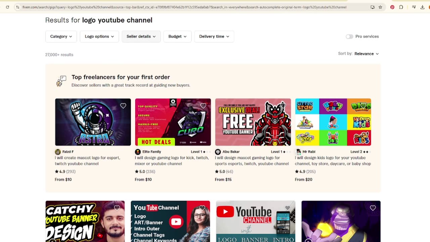Image resolution: width=430 pixels, height=242 pixels.
Task: Click Faizd F seller avatar
Action: 58,152
